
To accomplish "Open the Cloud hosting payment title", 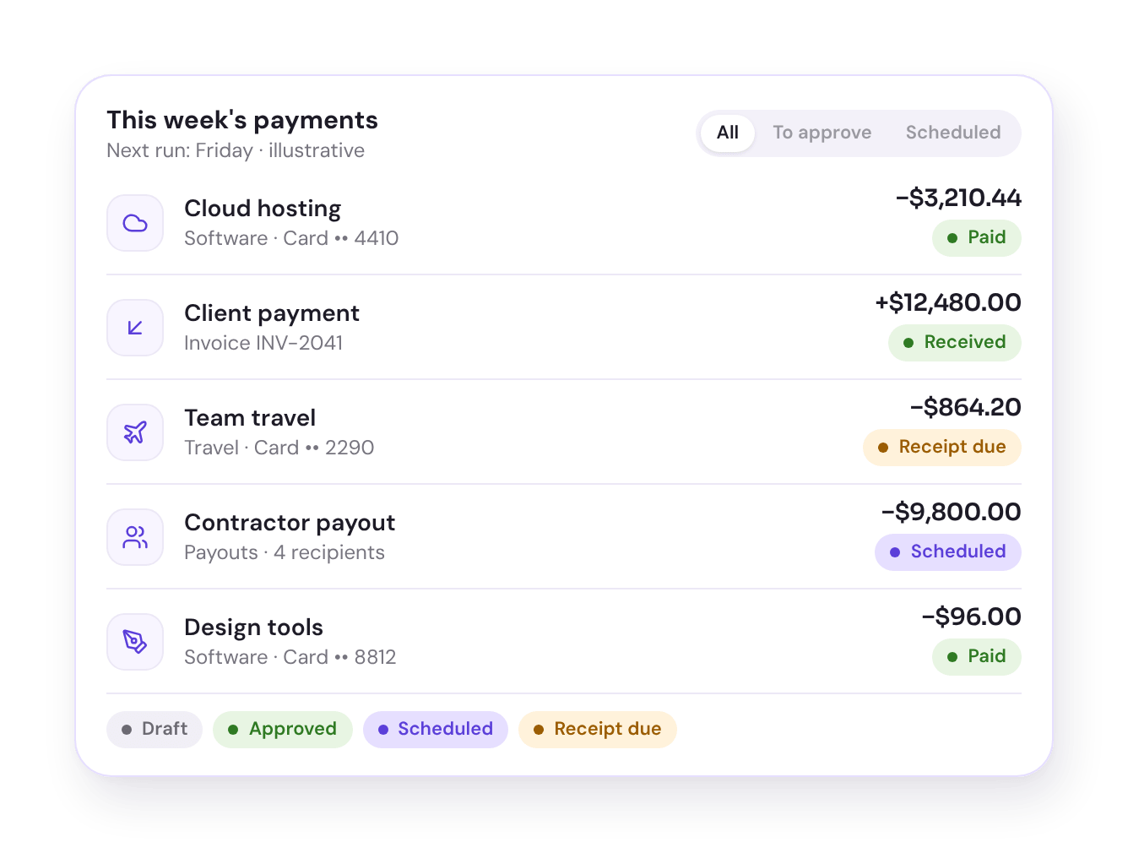I will pyautogui.click(x=263, y=209).
